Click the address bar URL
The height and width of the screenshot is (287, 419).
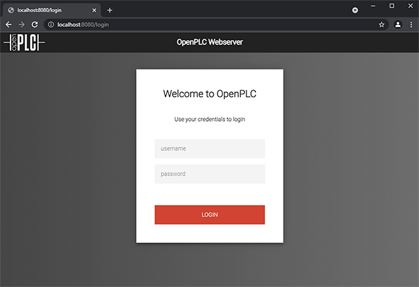[x=196, y=24]
